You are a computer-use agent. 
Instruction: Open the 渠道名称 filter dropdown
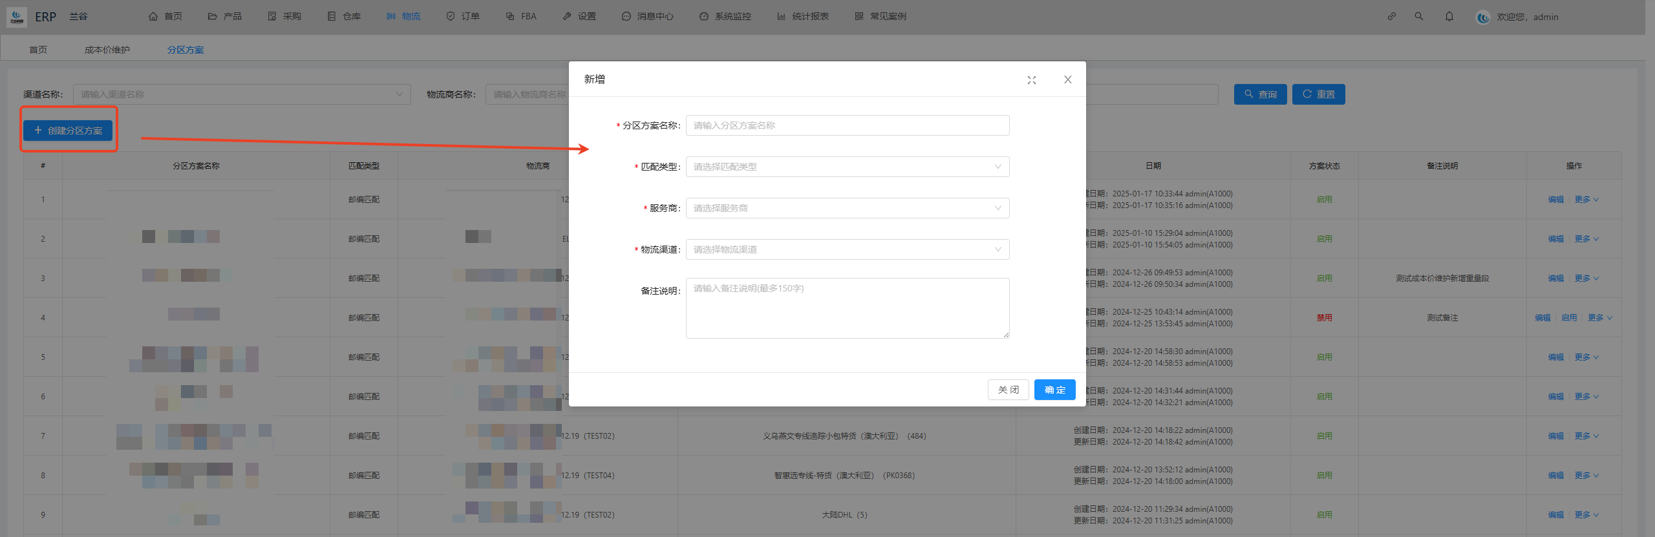(242, 94)
